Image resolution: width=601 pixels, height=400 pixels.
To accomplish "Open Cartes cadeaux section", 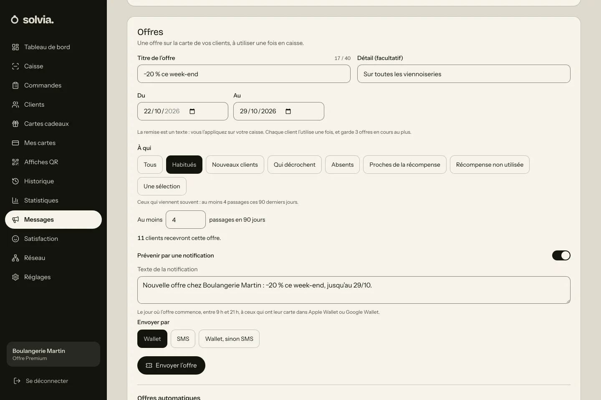I will pos(53,124).
